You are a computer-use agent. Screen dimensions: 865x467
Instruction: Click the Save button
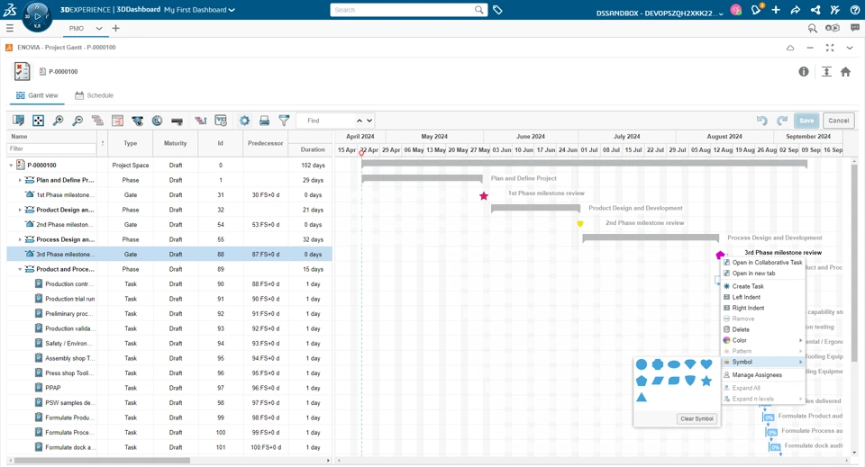coord(806,121)
